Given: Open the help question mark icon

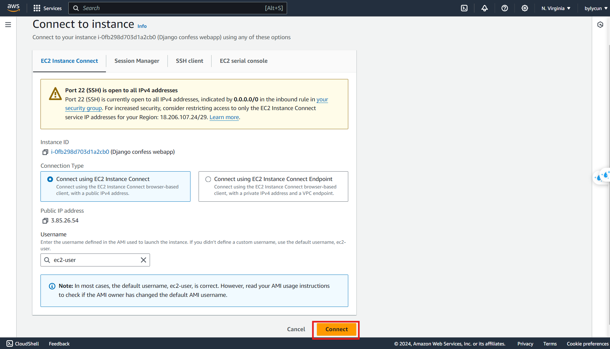Looking at the screenshot, I should point(504,8).
